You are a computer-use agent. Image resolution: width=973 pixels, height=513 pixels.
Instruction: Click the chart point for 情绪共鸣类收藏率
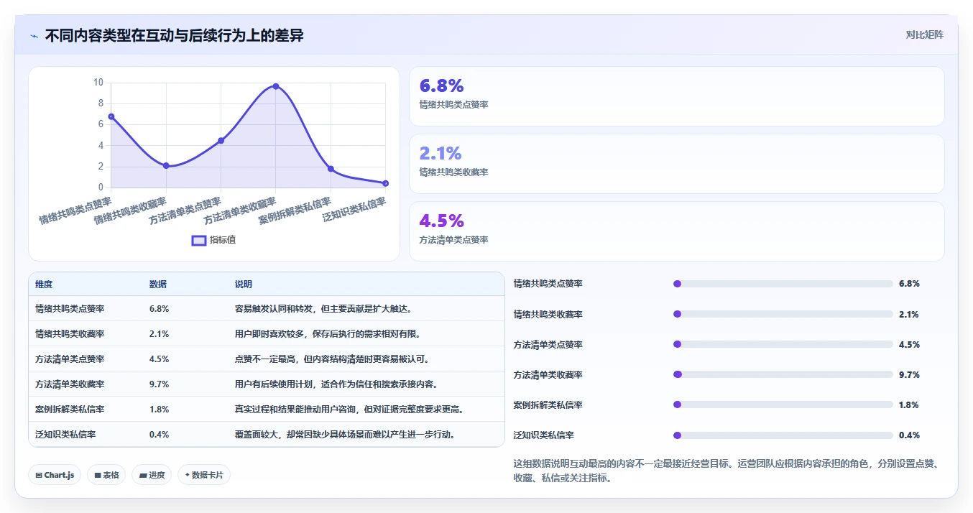166,166
